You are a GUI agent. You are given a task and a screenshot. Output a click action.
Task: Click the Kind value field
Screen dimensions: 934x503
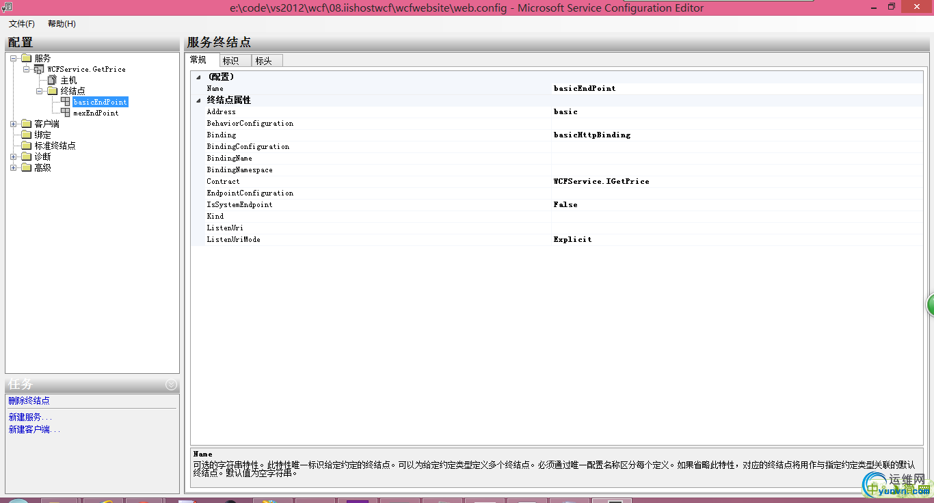tap(737, 216)
